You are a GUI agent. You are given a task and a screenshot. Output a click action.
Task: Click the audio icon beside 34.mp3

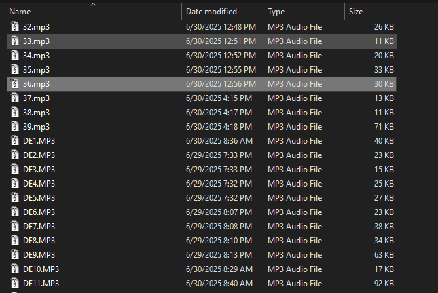click(x=14, y=55)
